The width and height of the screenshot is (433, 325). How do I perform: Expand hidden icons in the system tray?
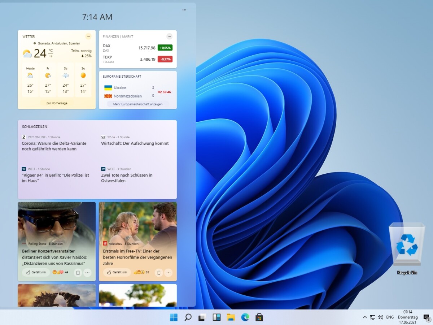364,317
